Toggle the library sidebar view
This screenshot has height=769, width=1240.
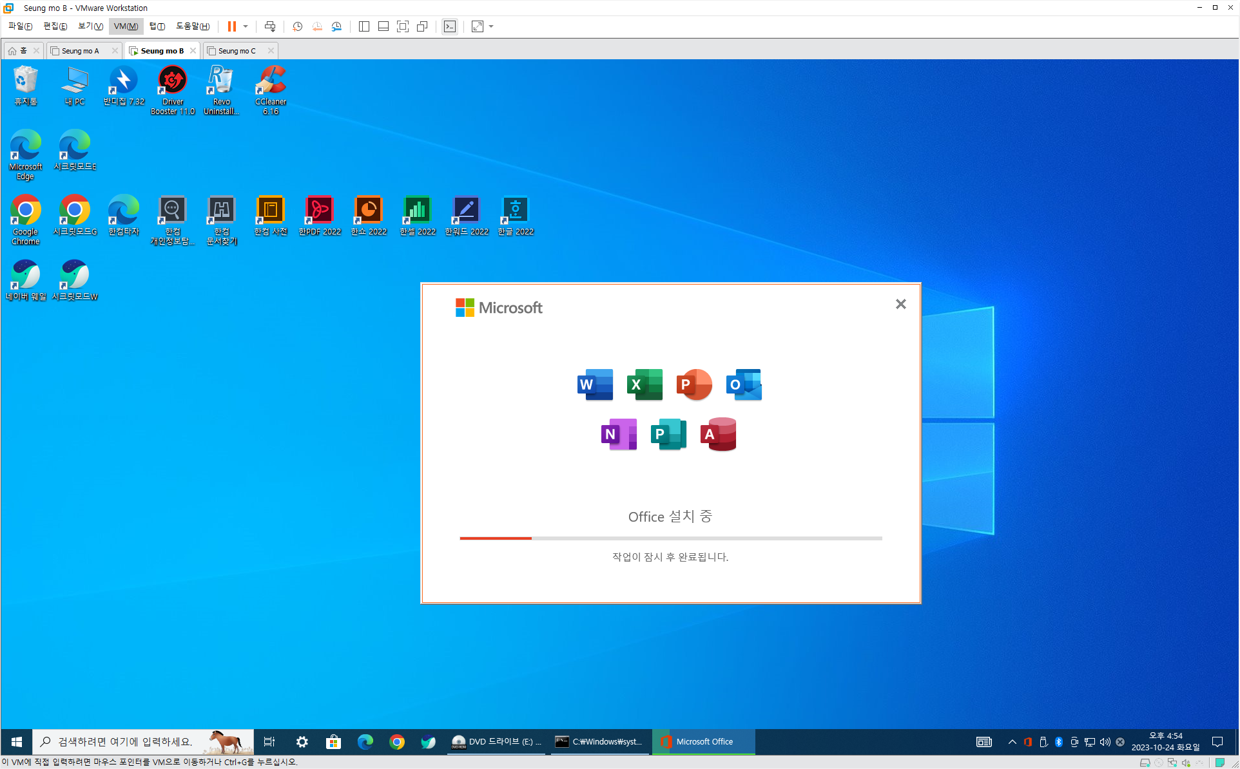363,26
